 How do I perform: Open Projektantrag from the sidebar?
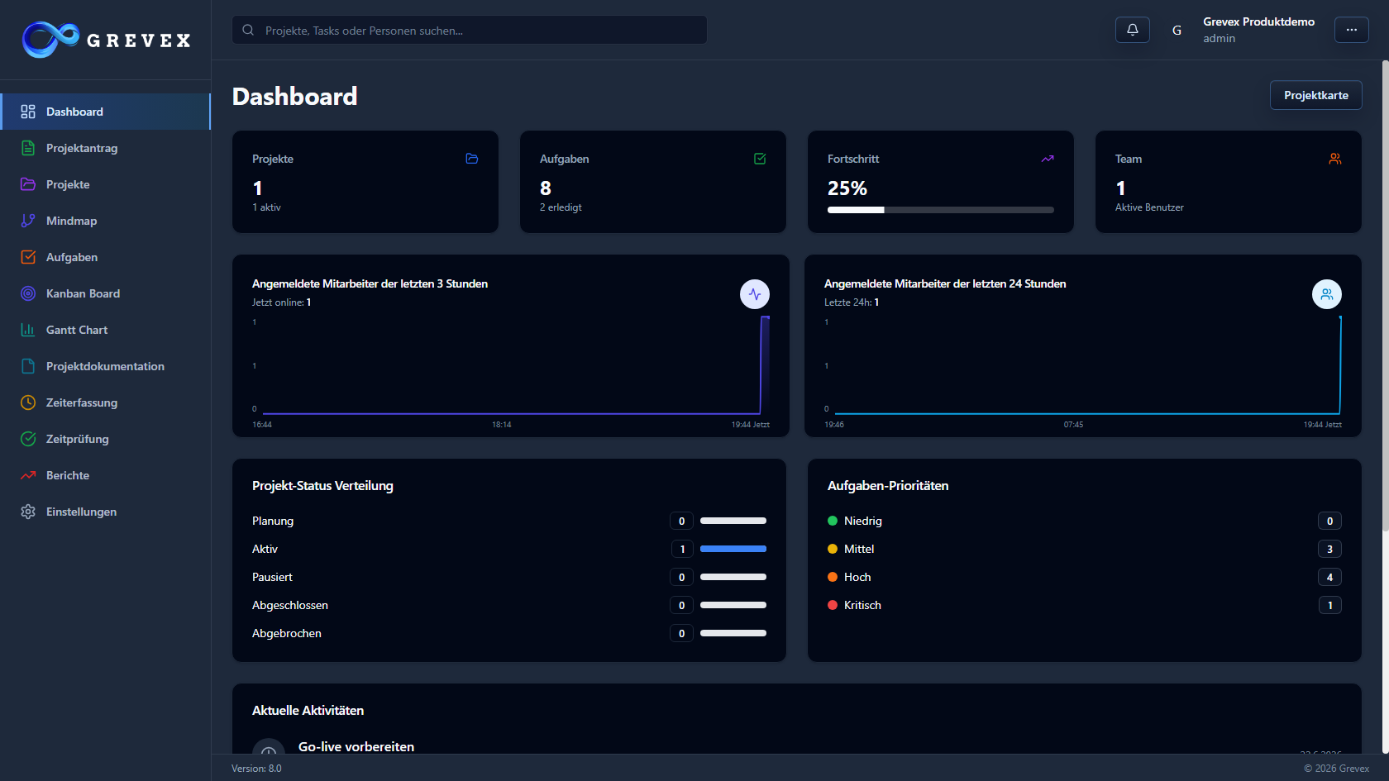point(105,148)
